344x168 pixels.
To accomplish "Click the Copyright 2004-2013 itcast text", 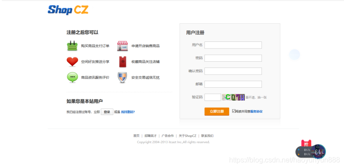I will [173, 142].
